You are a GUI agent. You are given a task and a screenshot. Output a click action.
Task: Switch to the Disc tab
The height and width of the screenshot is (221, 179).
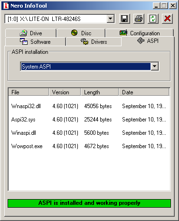tap(81, 33)
